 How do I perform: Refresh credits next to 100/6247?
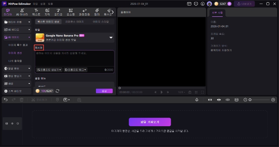click(x=57, y=91)
